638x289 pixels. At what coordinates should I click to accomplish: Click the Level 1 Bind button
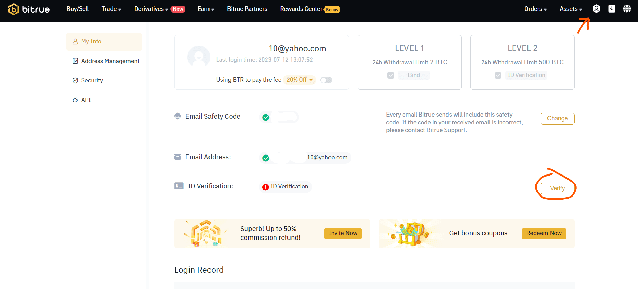click(414, 75)
